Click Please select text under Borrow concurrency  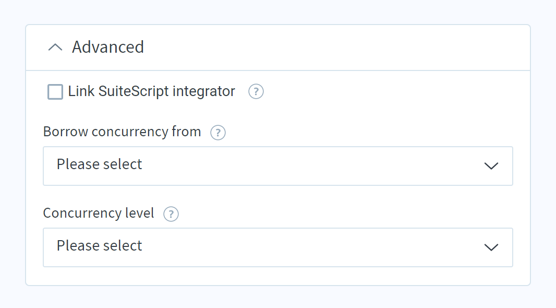click(x=99, y=164)
